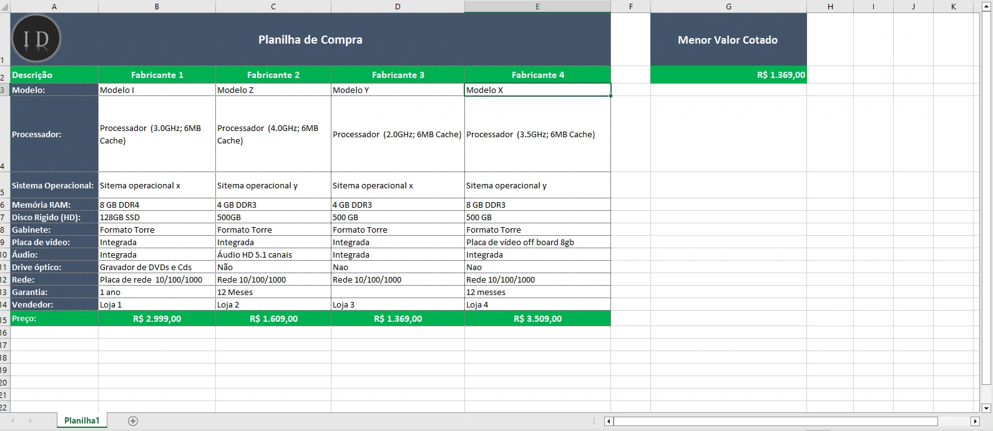Select the Processador 4.0GHz cell
Viewport: 993px width, 431px height.
273,134
